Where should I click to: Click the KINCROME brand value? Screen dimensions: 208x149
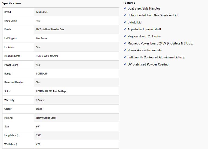click(42, 12)
